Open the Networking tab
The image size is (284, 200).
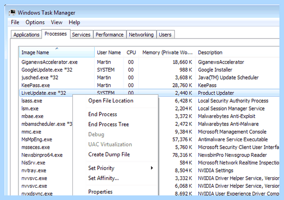point(141,35)
